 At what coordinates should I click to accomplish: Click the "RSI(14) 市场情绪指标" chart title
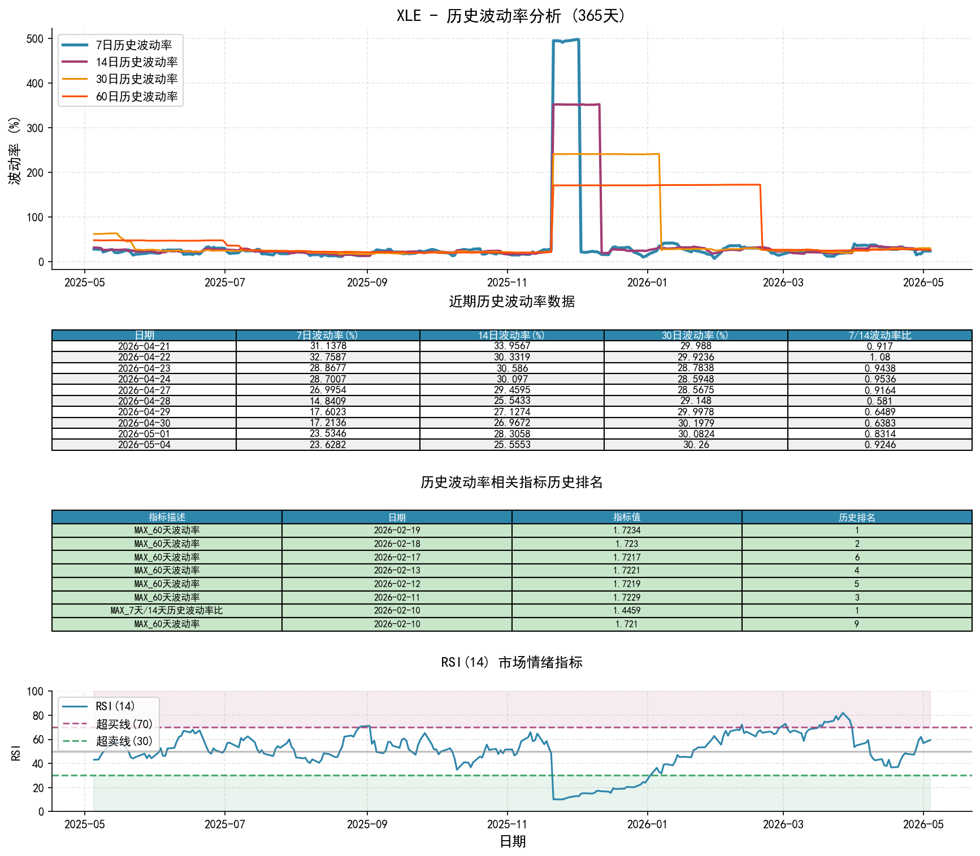click(x=512, y=662)
